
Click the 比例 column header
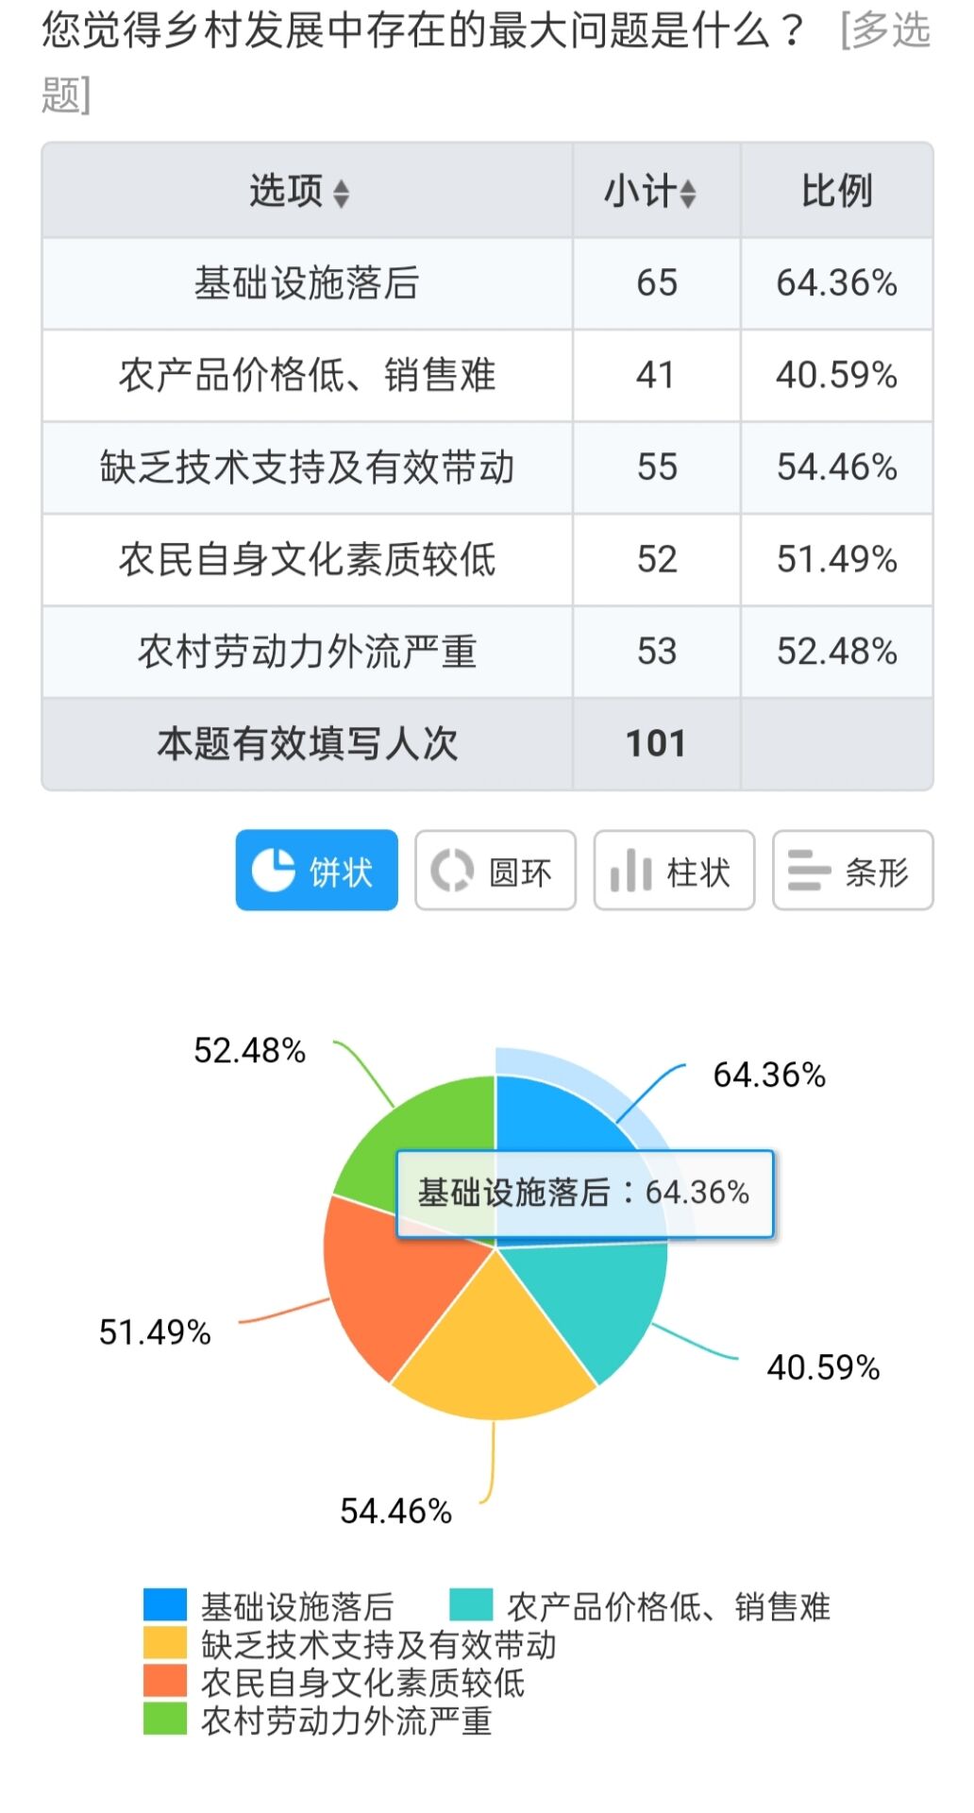tap(836, 191)
